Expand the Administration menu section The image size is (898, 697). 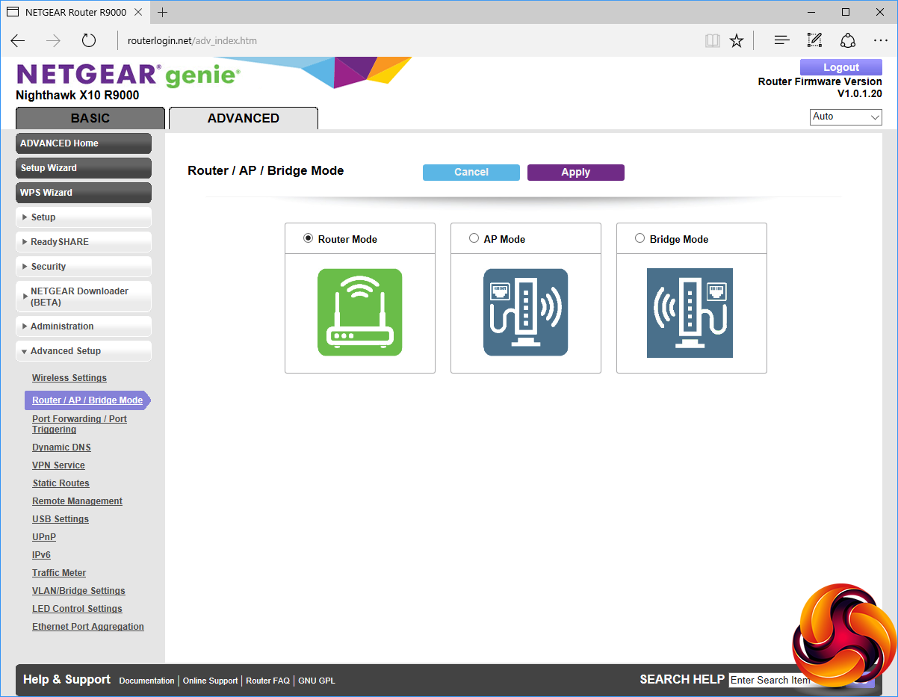tap(84, 326)
